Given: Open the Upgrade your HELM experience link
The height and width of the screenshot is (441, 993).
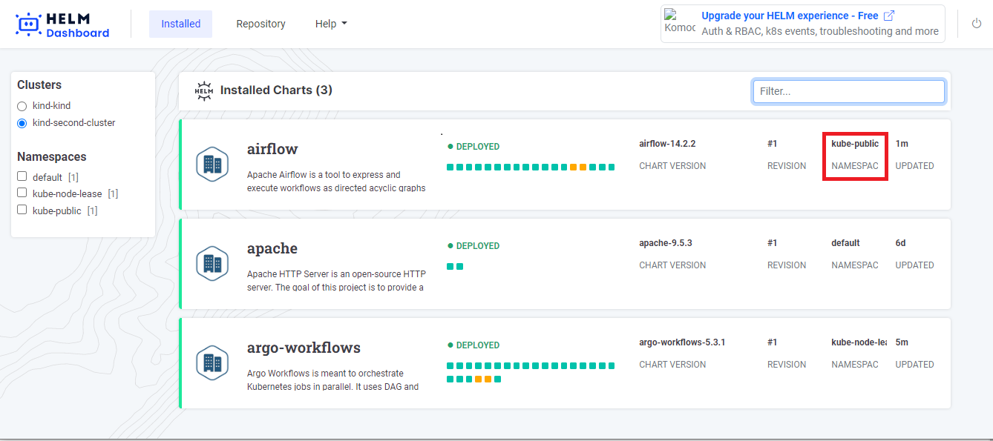Looking at the screenshot, I should click(x=790, y=16).
